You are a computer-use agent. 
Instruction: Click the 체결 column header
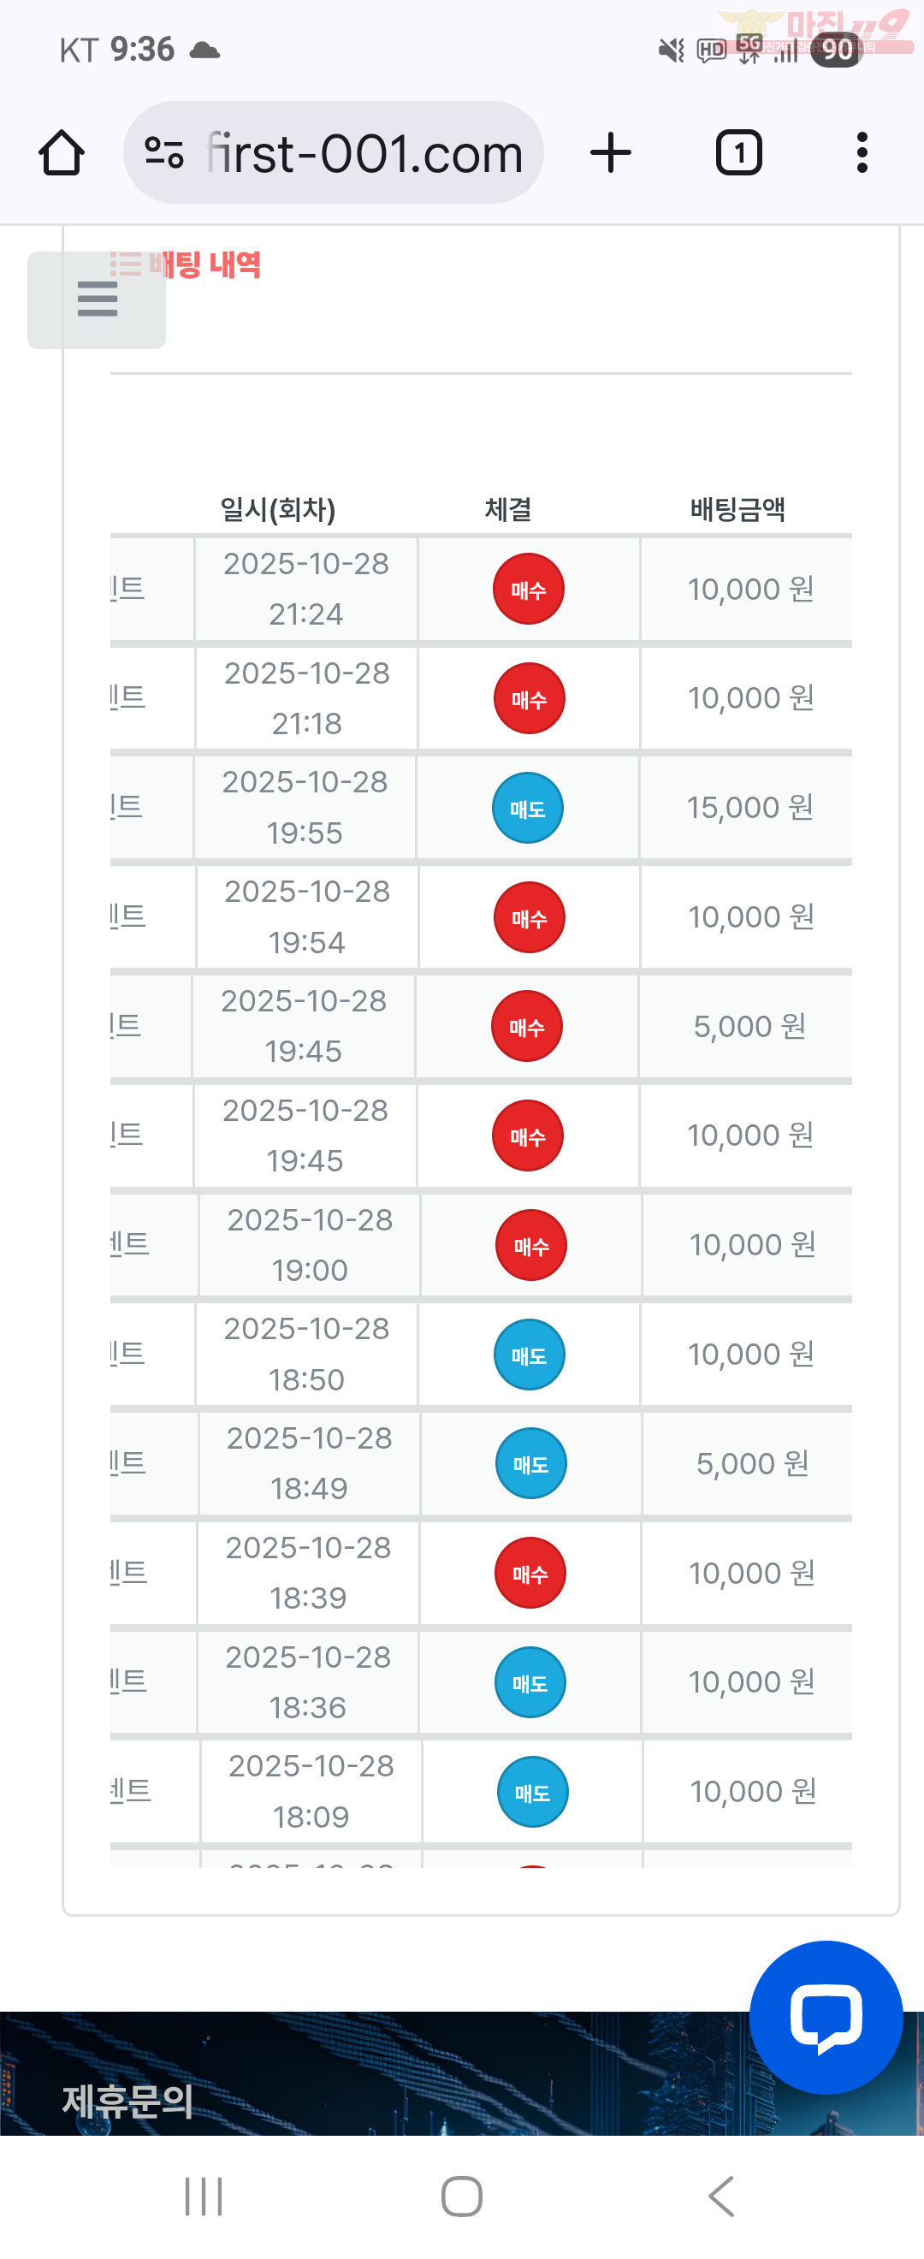[x=507, y=509]
